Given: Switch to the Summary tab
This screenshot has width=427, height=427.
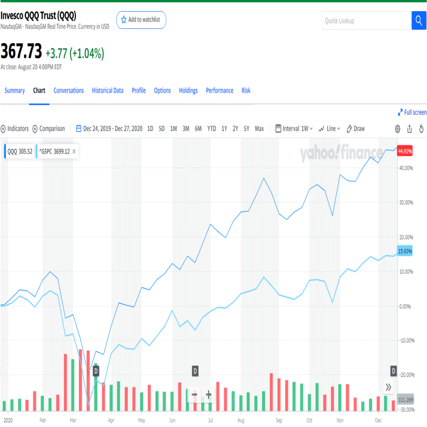Looking at the screenshot, I should click(x=15, y=91).
